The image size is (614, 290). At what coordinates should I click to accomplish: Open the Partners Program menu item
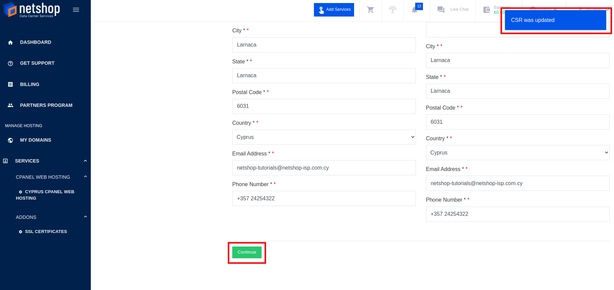46,105
